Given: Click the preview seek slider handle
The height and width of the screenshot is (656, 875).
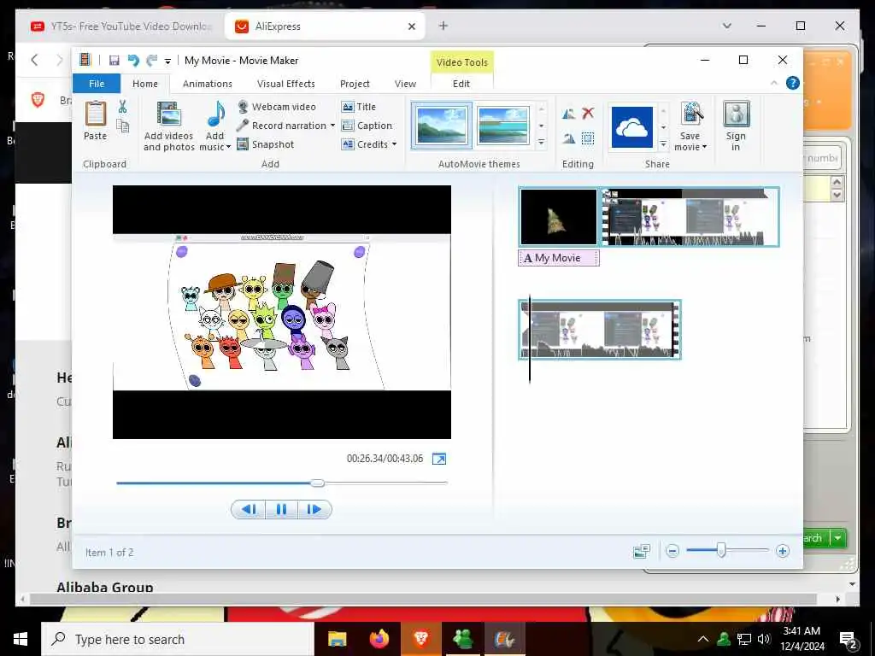Looking at the screenshot, I should pyautogui.click(x=318, y=483).
